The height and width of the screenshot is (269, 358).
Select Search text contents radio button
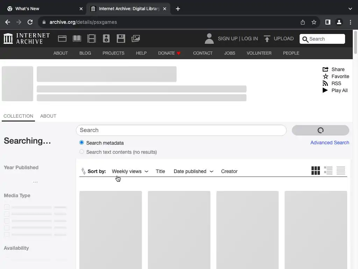point(81,152)
